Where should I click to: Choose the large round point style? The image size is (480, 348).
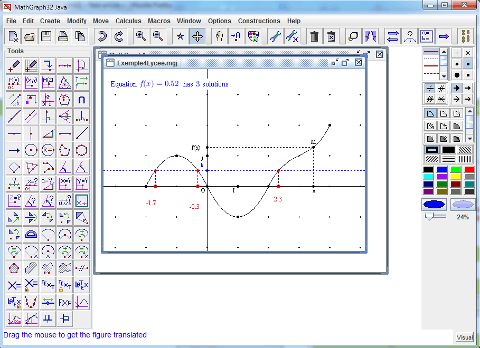[x=457, y=75]
